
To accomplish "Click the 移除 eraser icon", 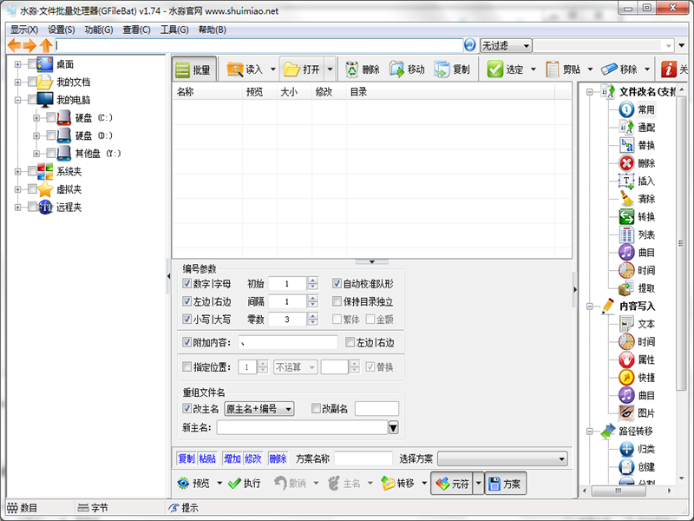I will pyautogui.click(x=609, y=69).
